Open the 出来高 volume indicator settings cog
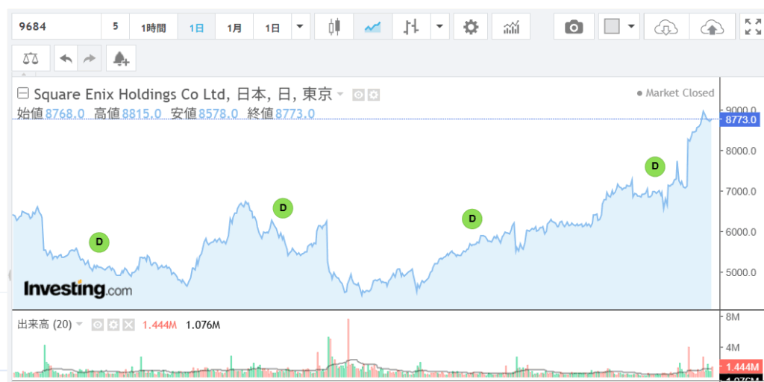Viewport: 764px width, 382px height. tap(113, 325)
